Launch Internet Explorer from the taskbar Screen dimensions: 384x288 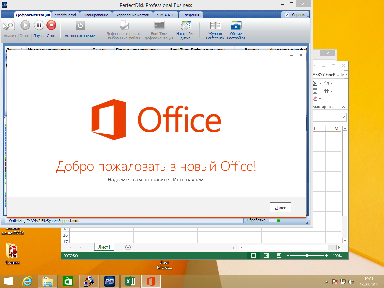pyautogui.click(x=27, y=281)
